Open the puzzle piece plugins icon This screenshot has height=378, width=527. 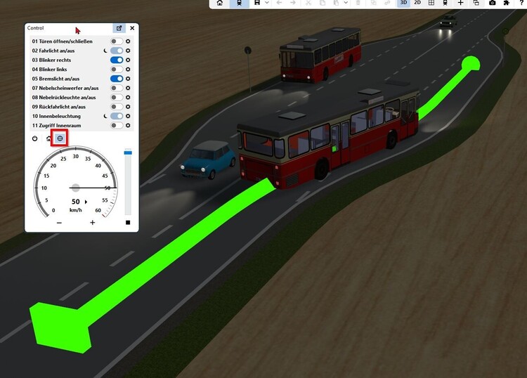507,3
